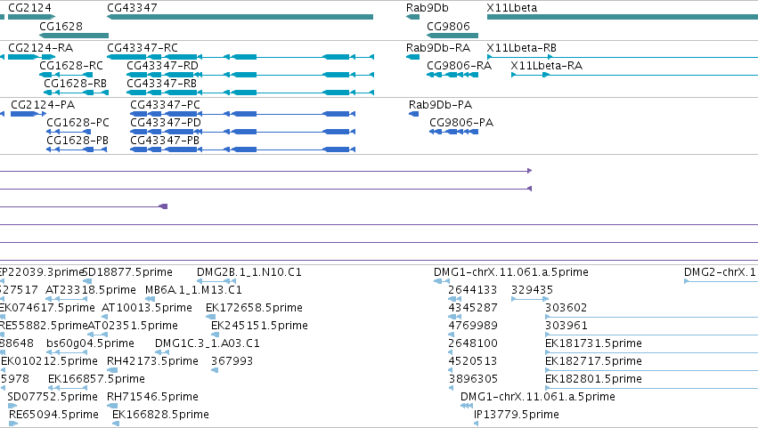Select the 329435 feature label
The width and height of the screenshot is (758, 428).
(x=533, y=290)
